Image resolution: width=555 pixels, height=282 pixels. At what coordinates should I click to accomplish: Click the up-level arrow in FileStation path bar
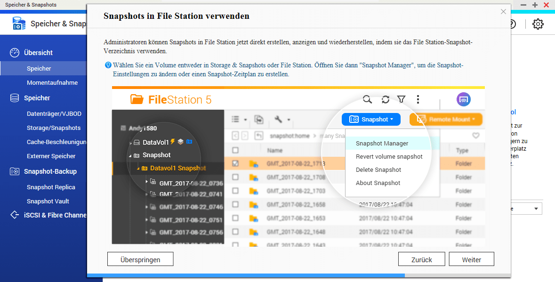(x=259, y=136)
